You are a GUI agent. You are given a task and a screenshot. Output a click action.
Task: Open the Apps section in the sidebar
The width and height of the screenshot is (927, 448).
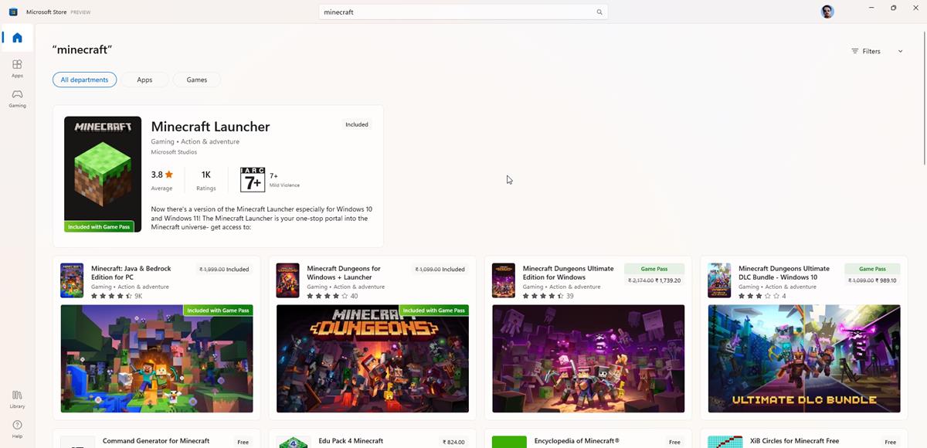(17, 69)
